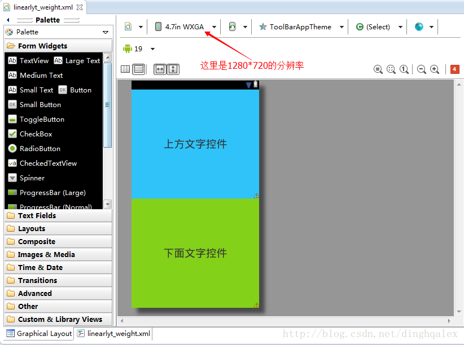Select the green 下面文字控件 text view
This screenshot has height=345, width=464.
(x=195, y=253)
